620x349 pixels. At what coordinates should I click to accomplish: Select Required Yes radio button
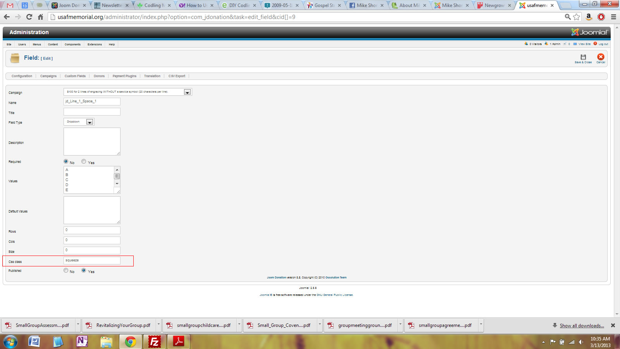(84, 161)
